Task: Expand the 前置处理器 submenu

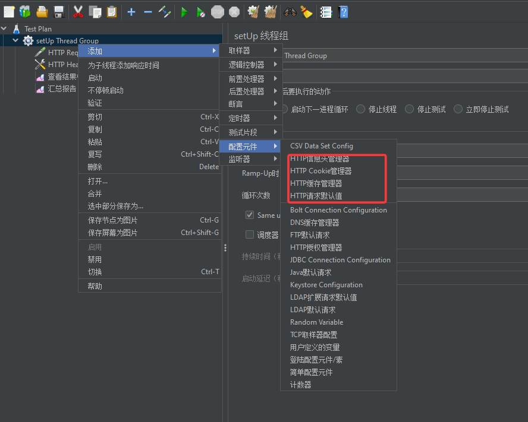Action: coord(251,79)
